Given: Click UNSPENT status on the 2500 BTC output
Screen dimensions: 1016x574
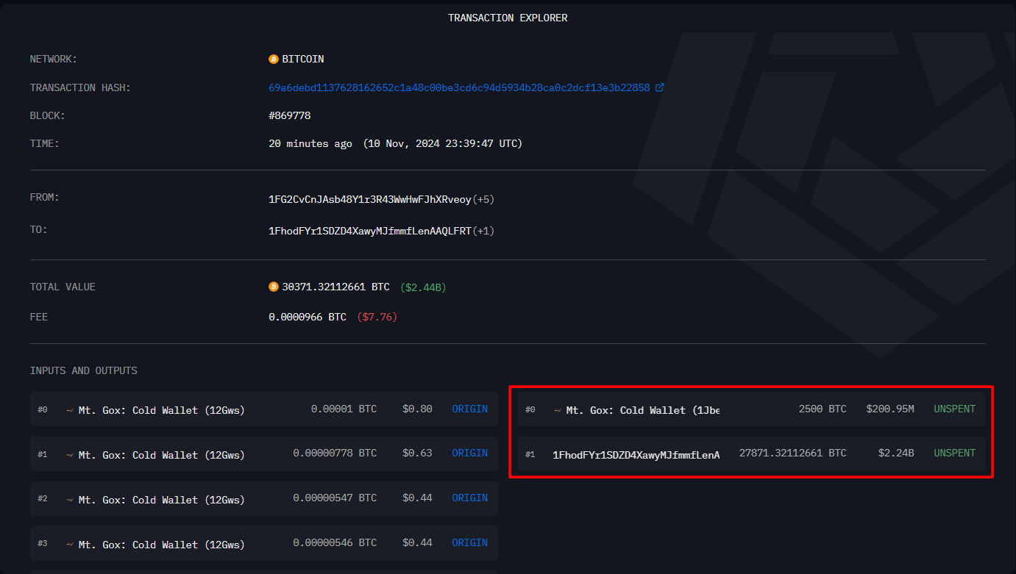Looking at the screenshot, I should [954, 409].
